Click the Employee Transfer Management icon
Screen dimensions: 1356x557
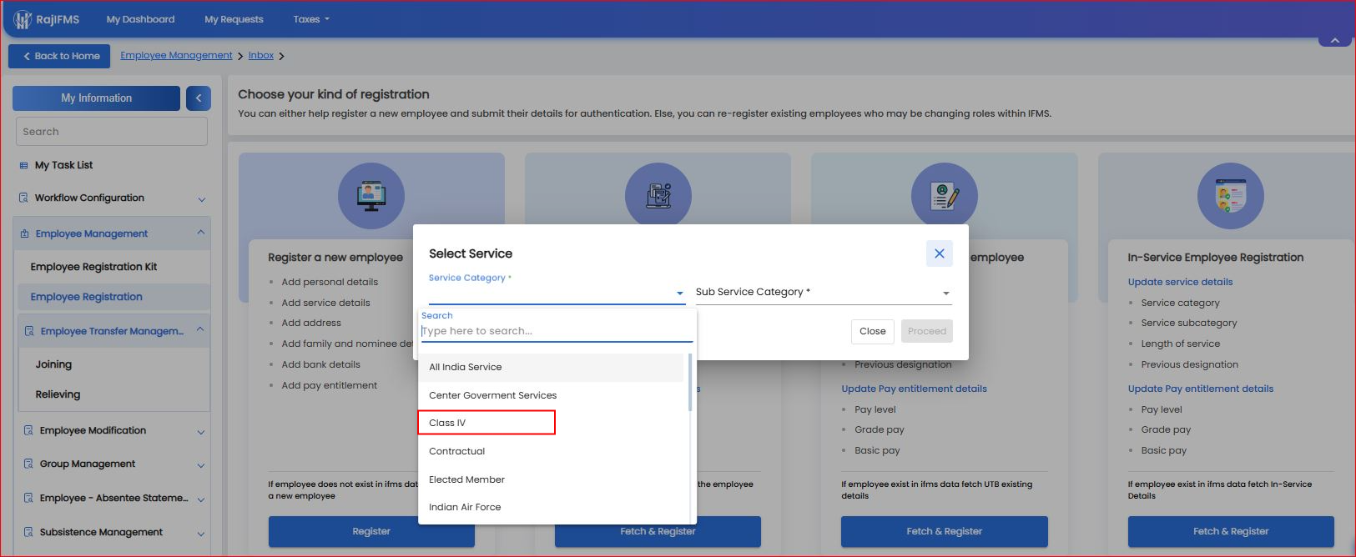(x=29, y=331)
